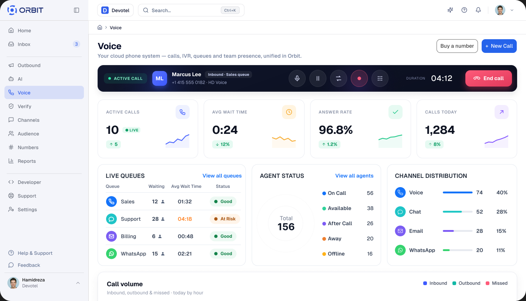Click the Active Calls phone icon

(183, 112)
